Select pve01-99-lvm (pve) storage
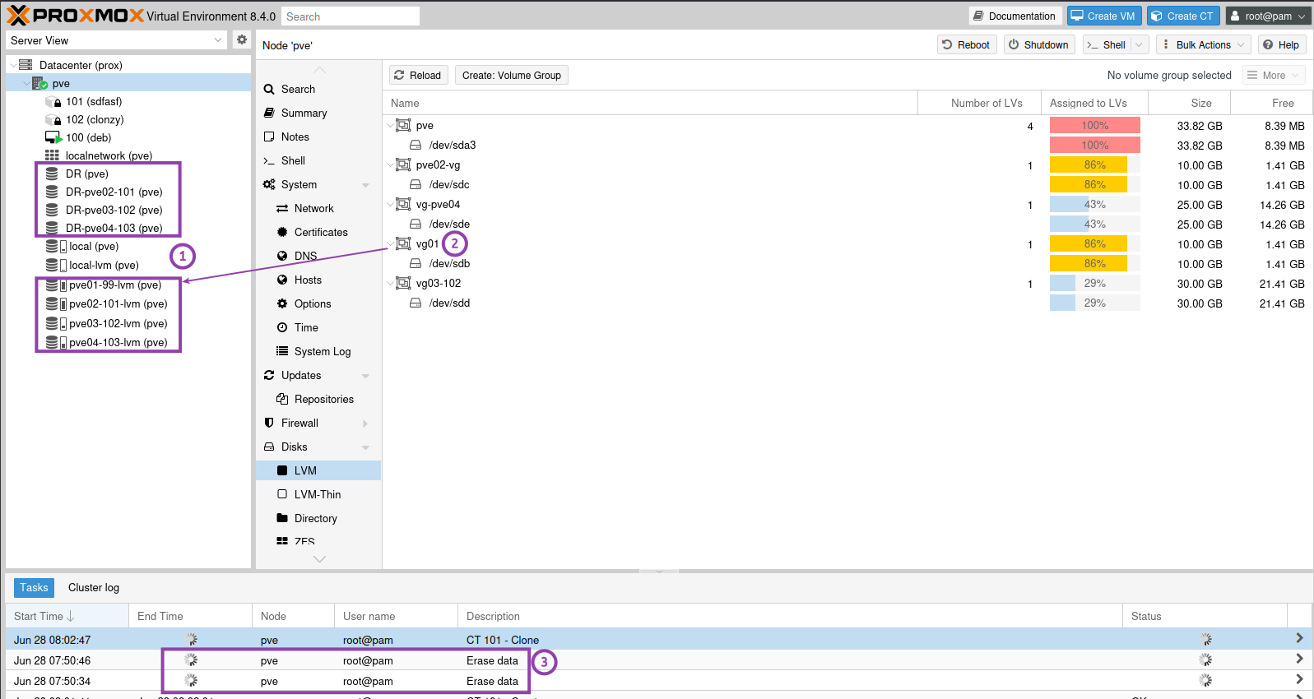 tap(115, 285)
